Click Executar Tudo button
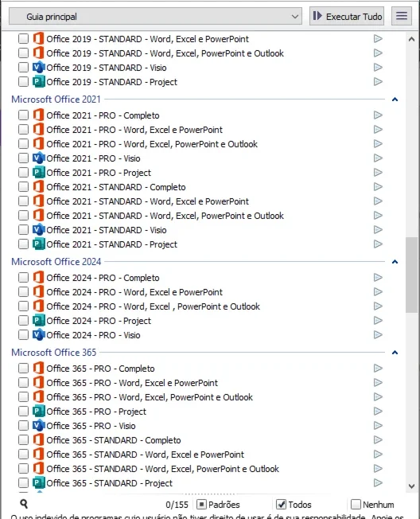This screenshot has height=519, width=420. 347,16
